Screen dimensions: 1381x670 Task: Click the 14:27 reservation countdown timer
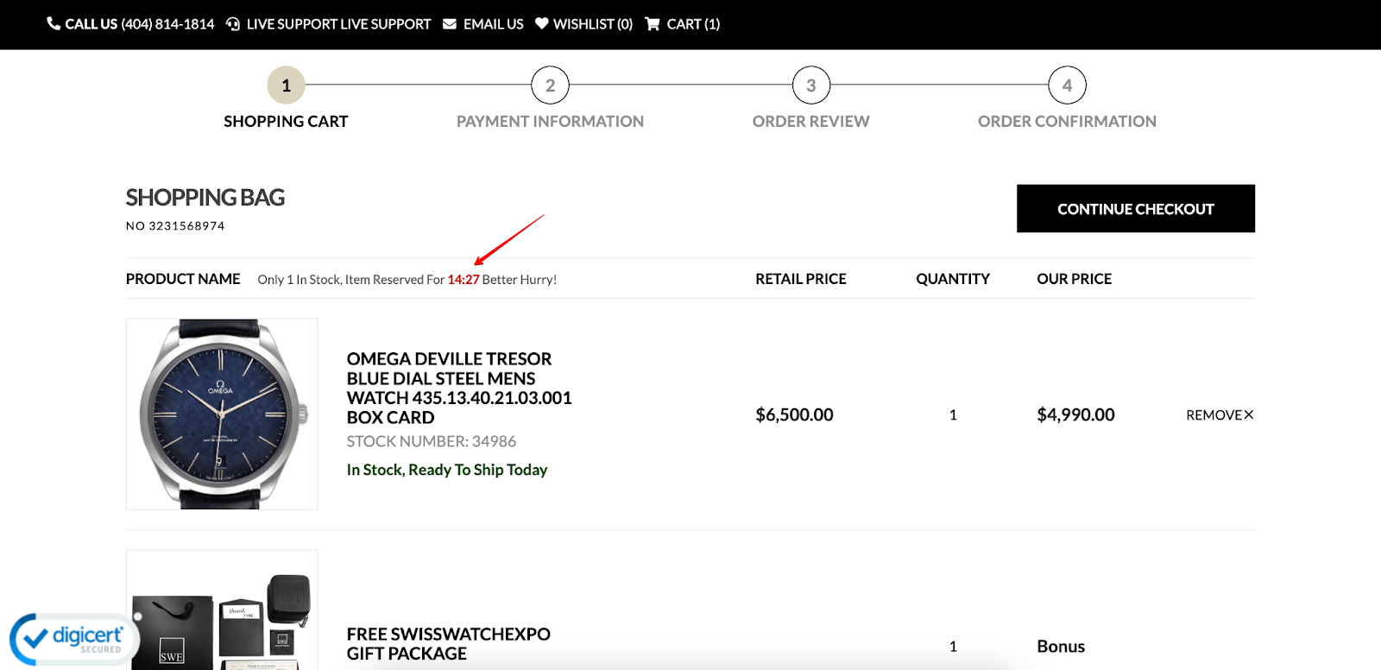[x=463, y=280]
